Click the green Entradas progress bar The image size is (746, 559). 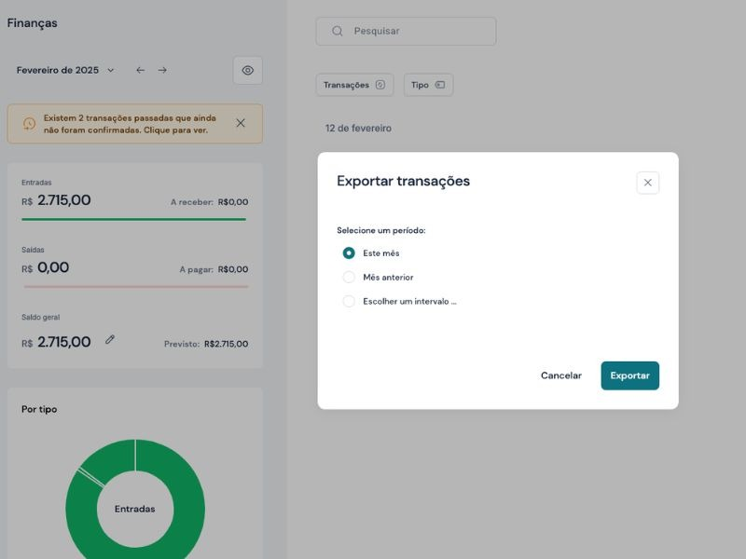tap(133, 219)
